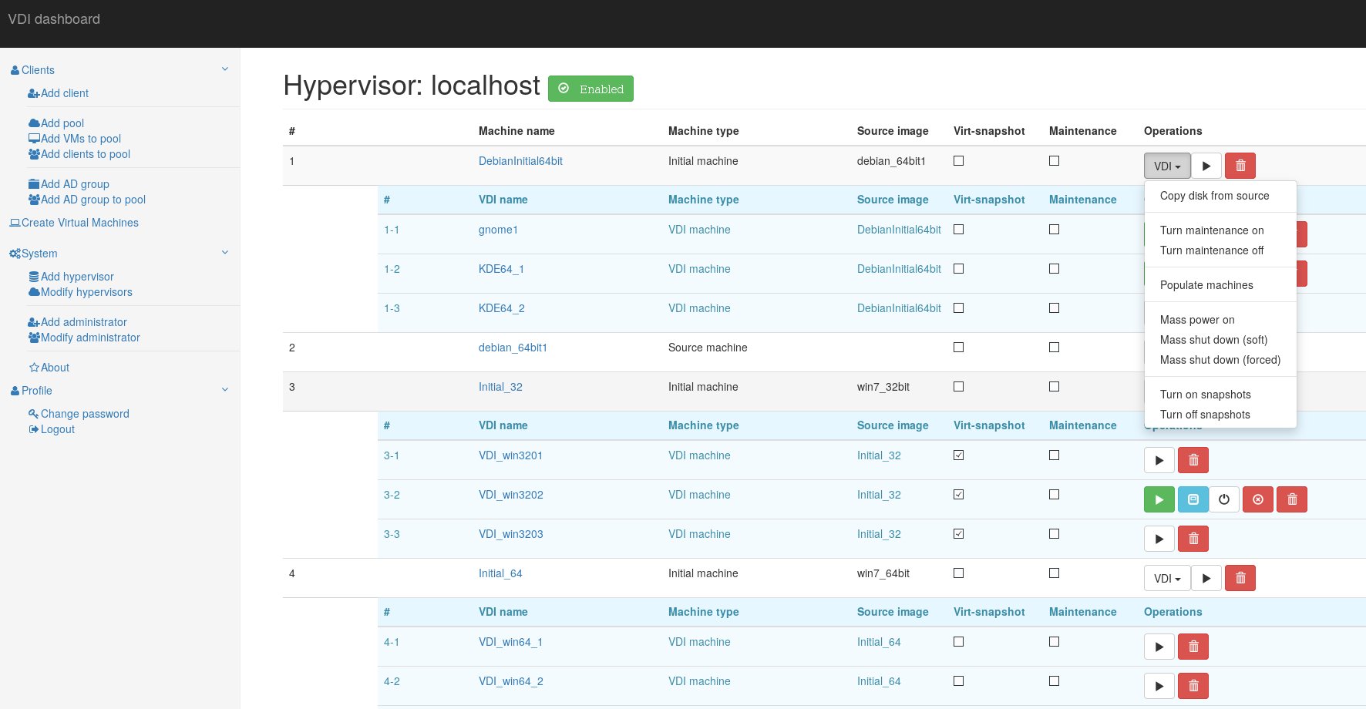Collapse the Clients sidebar section
The image size is (1366, 709).
pyautogui.click(x=225, y=69)
